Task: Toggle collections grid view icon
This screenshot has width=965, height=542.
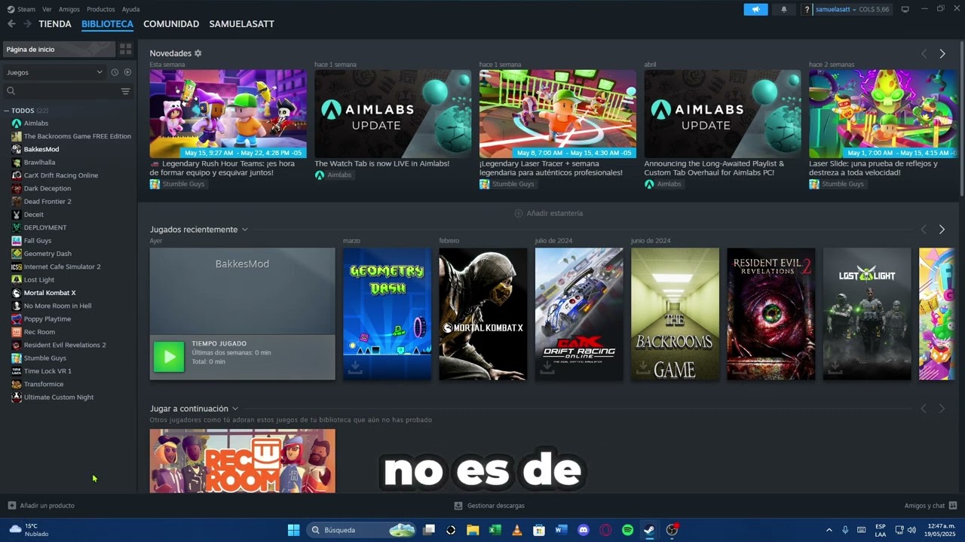Action: [125, 49]
